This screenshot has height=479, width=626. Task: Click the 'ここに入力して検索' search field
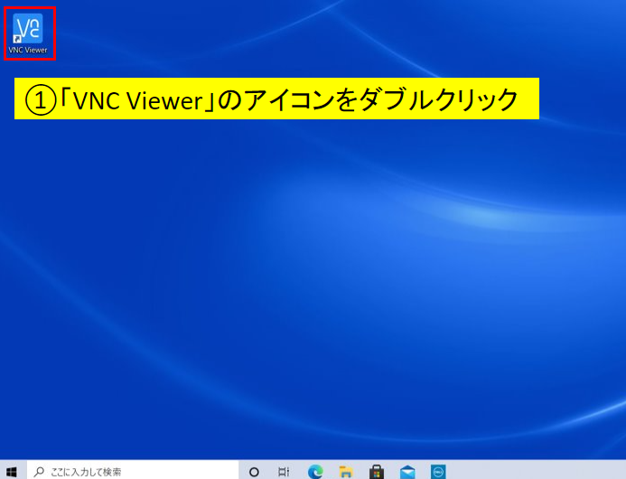pos(135,471)
